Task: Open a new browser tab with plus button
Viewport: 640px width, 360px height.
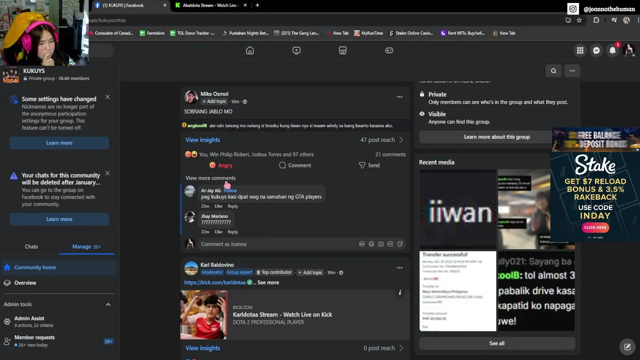Action: (x=257, y=5)
